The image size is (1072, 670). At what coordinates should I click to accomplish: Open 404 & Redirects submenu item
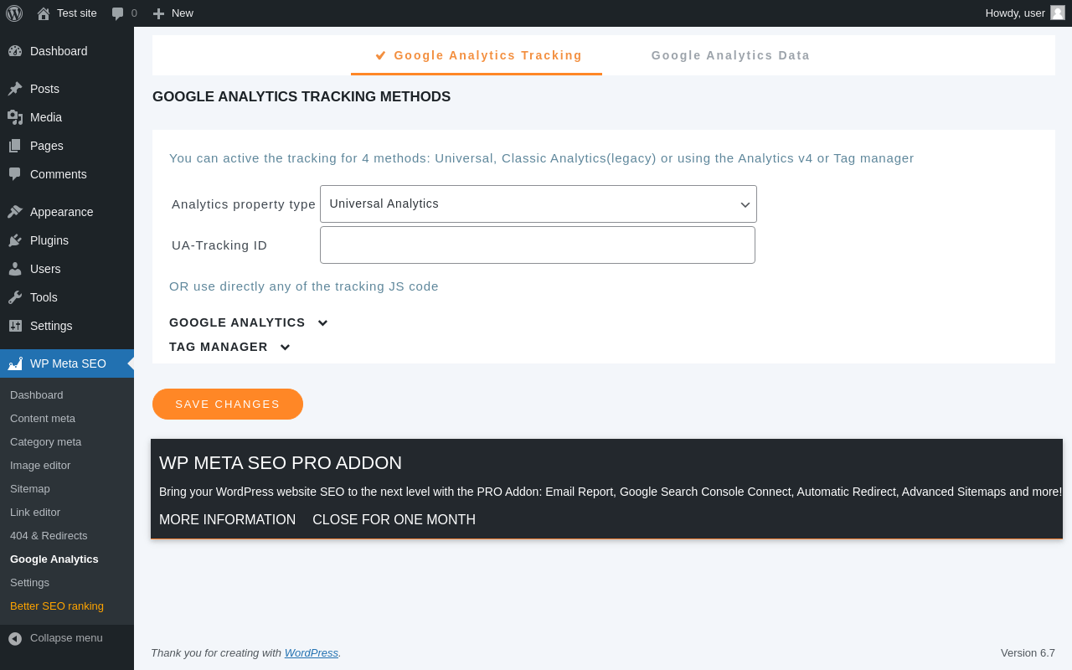[x=49, y=535]
